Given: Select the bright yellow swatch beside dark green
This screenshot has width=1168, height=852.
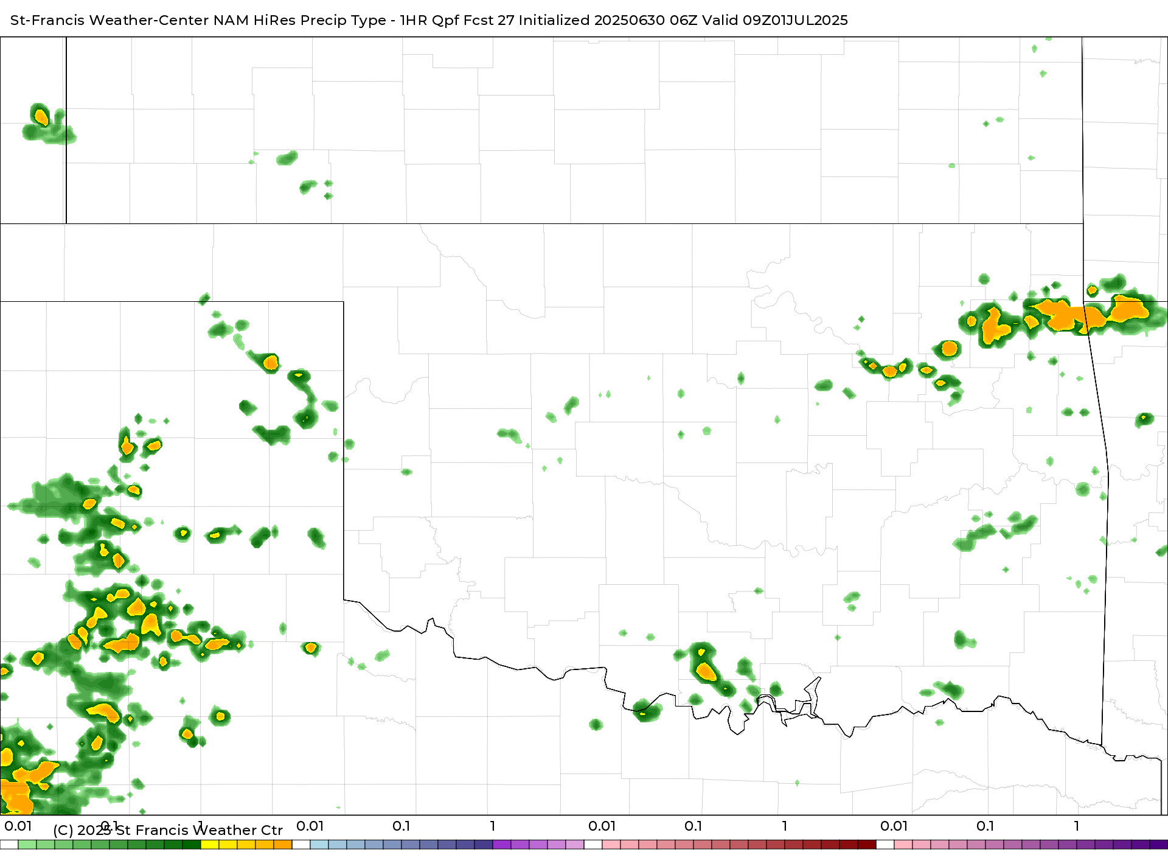Looking at the screenshot, I should [210, 845].
